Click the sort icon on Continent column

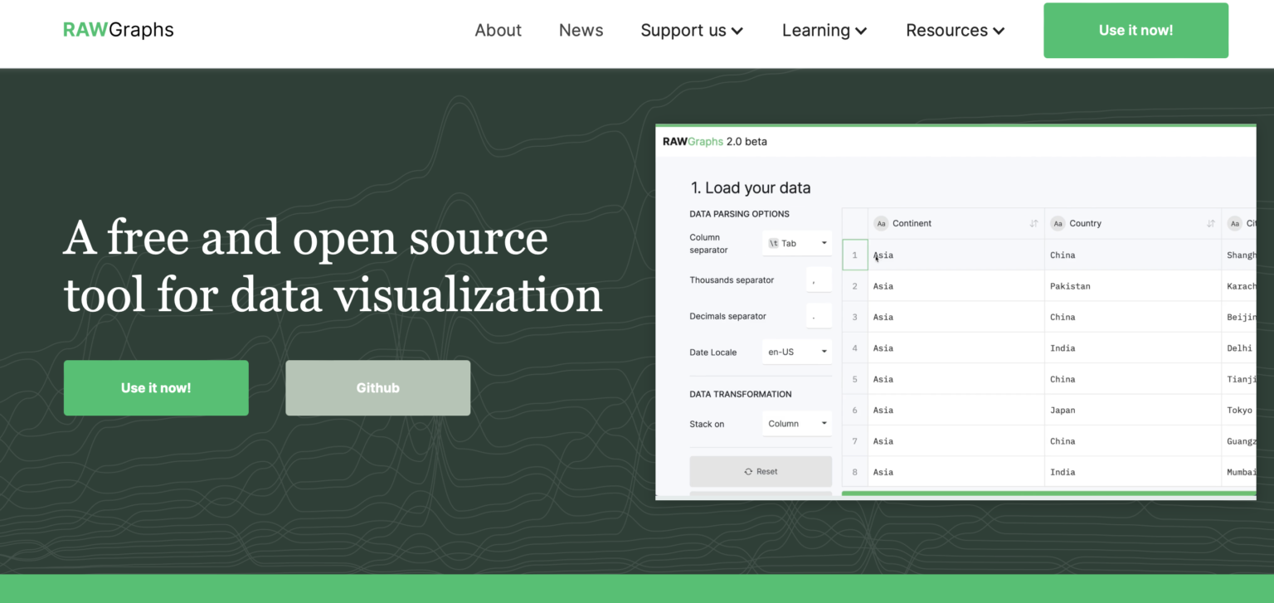pyautogui.click(x=1033, y=223)
